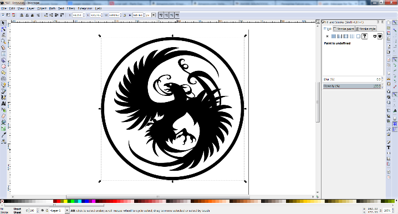398x214 pixels.
Task: Click the Linear gradient paint button
Action: [x=340, y=36]
